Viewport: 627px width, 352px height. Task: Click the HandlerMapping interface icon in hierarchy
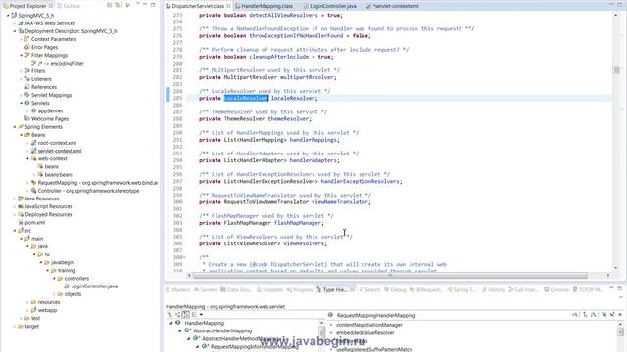coord(178,323)
